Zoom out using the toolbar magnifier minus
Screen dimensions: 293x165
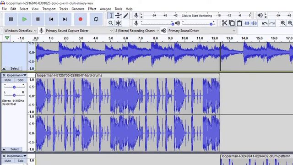coord(290,23)
